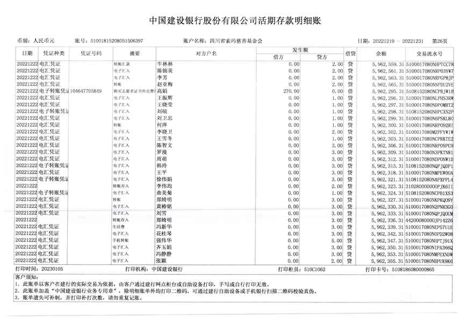Click the 发生额 header cell
Image resolution: width=462 pixels, height=325 pixels.
(x=300, y=50)
